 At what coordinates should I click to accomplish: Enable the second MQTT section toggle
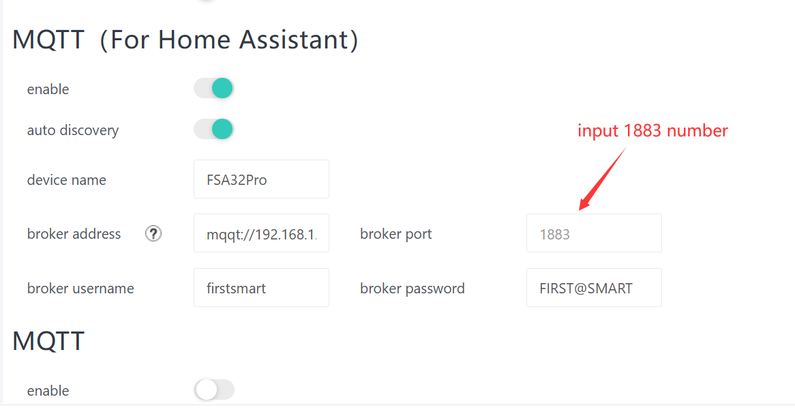coord(214,390)
